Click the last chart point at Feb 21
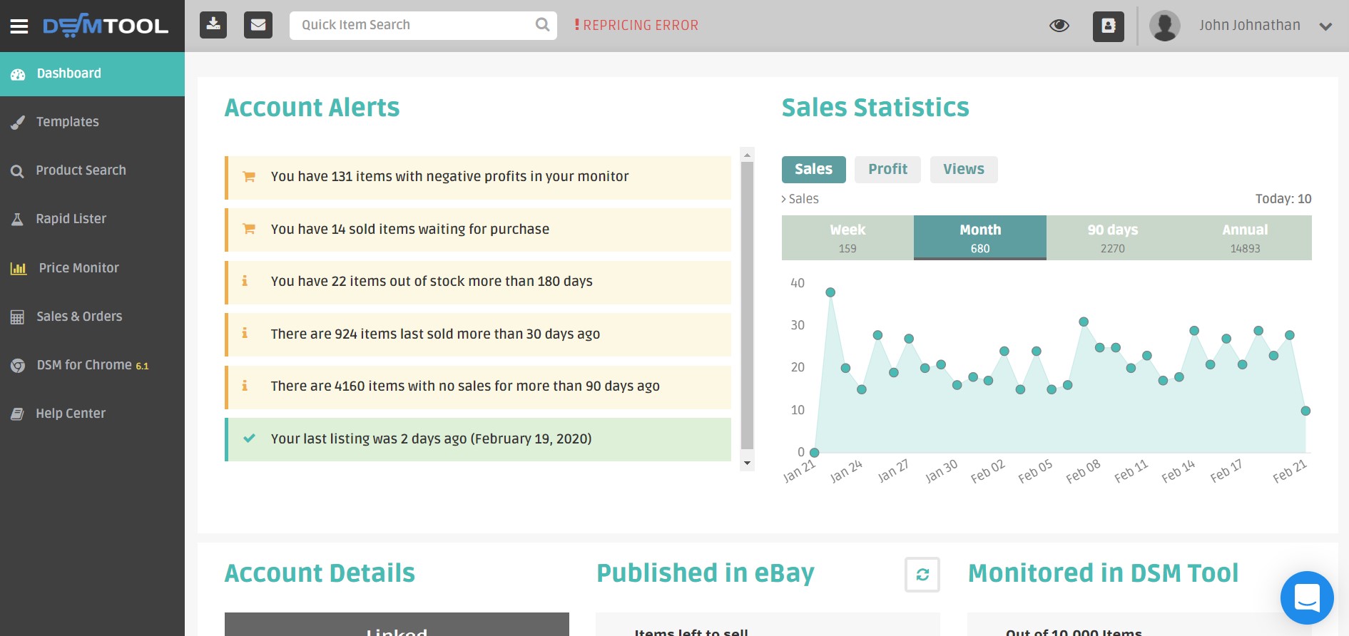1349x636 pixels. pos(1305,411)
